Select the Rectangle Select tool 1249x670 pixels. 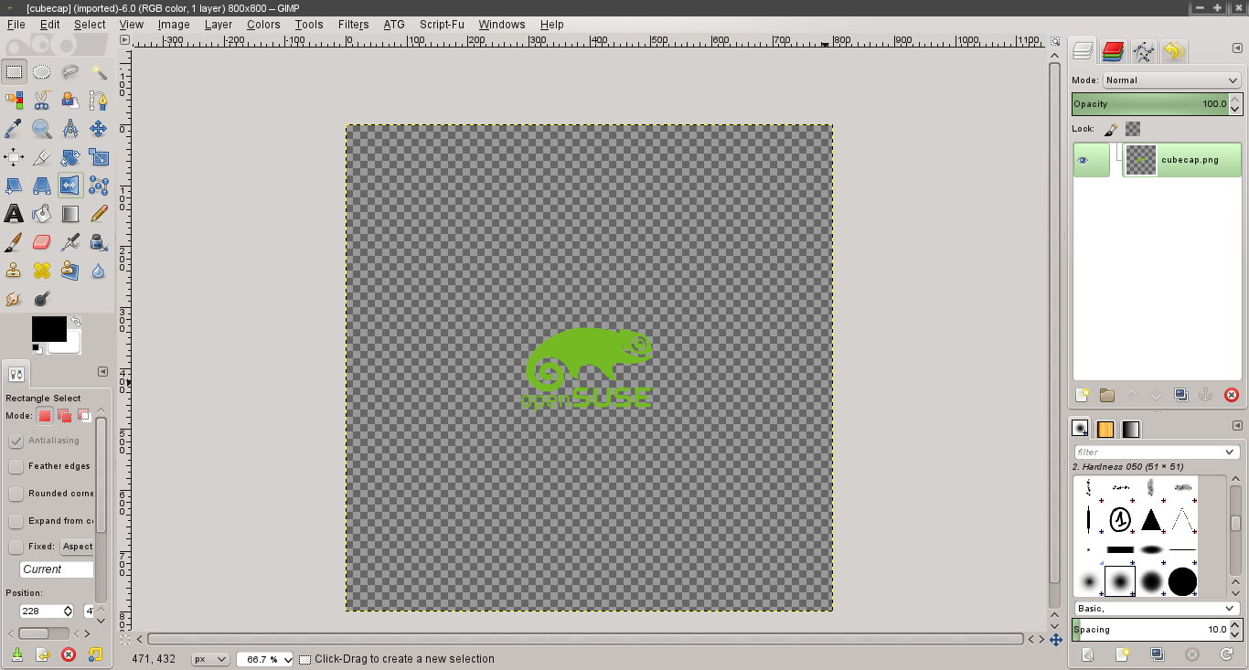pos(14,72)
